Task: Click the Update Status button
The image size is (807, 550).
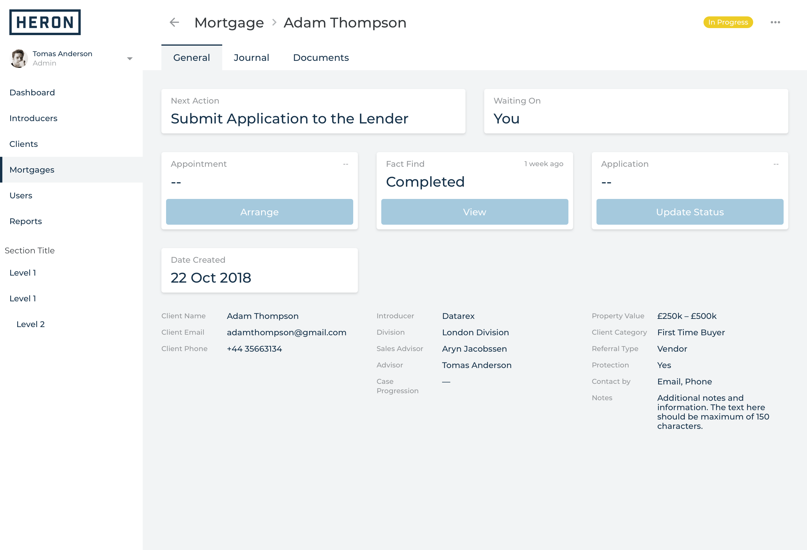Action: point(690,212)
